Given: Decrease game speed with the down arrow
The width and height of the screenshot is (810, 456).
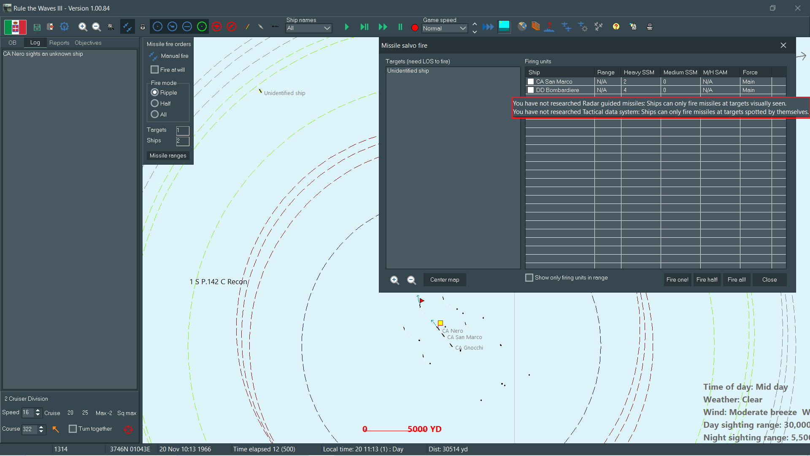Looking at the screenshot, I should tap(475, 32).
